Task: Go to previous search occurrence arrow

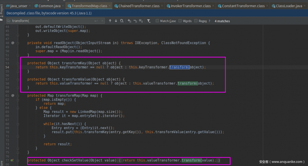Action: click(110, 21)
